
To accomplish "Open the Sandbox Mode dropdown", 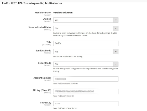I will (86, 52).
